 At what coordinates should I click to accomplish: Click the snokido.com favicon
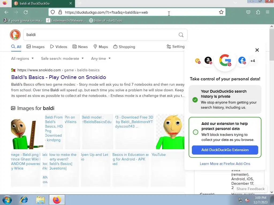(x=13, y=70)
